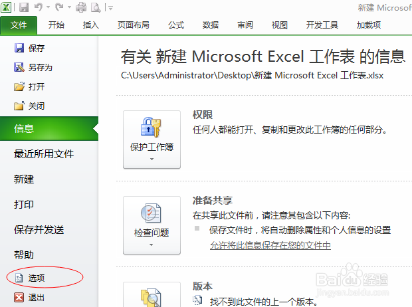Click the Undo arrow in quick access toolbar
Image resolution: width=412 pixels, height=307 pixels.
pyautogui.click(x=39, y=7)
